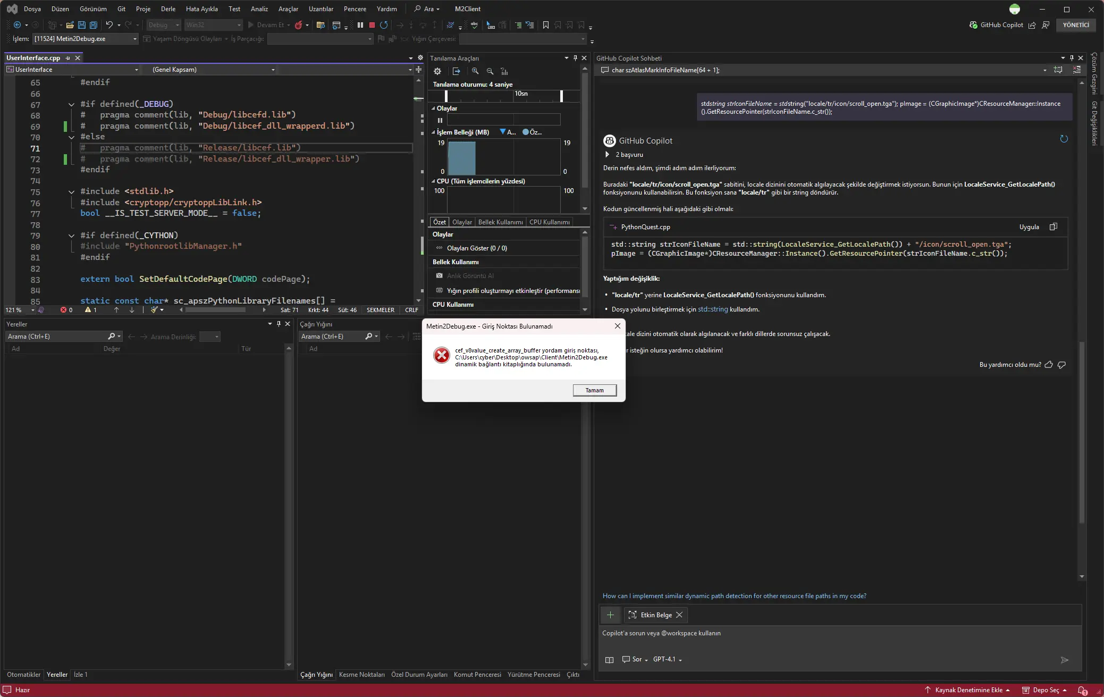Pause the Olaylar events track
1104x697 pixels.
click(x=440, y=120)
